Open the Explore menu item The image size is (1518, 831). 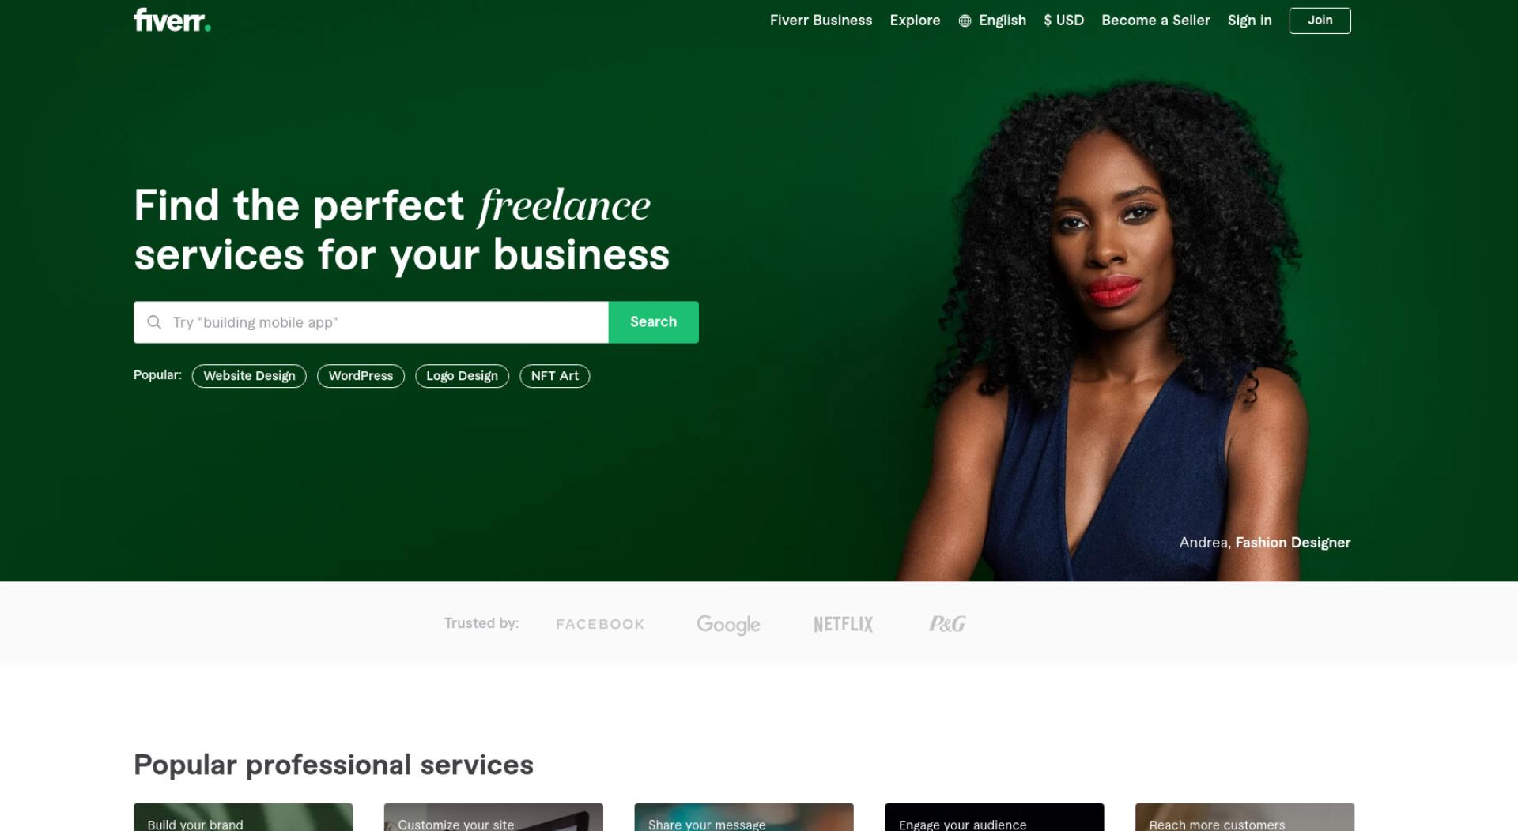[915, 21]
